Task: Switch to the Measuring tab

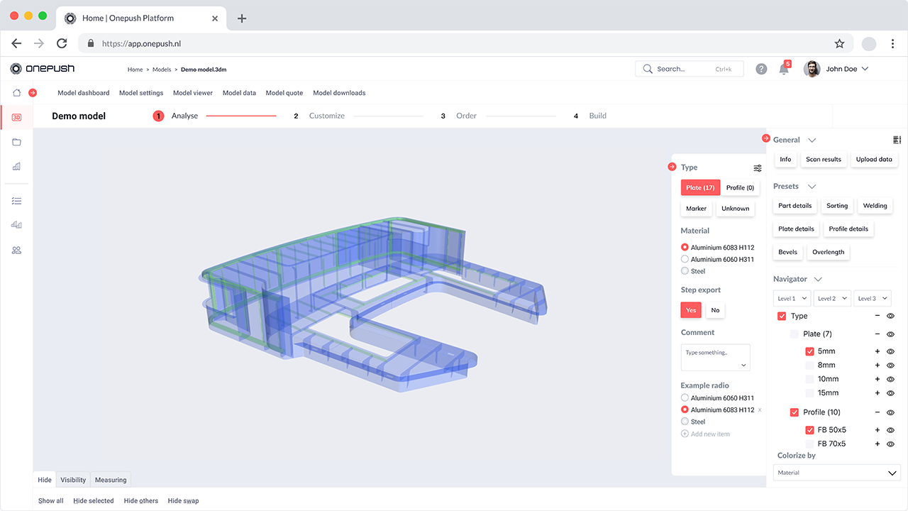Action: (x=111, y=480)
